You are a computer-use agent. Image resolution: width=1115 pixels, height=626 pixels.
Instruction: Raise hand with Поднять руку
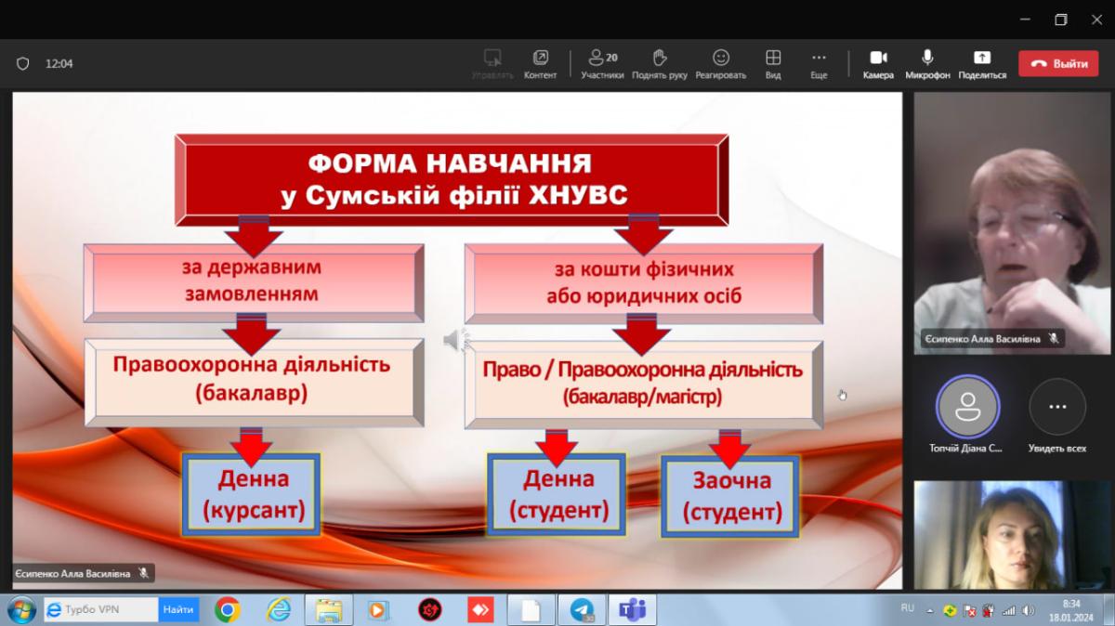660,64
